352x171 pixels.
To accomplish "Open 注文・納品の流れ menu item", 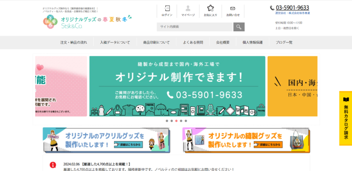I will point(73,42).
